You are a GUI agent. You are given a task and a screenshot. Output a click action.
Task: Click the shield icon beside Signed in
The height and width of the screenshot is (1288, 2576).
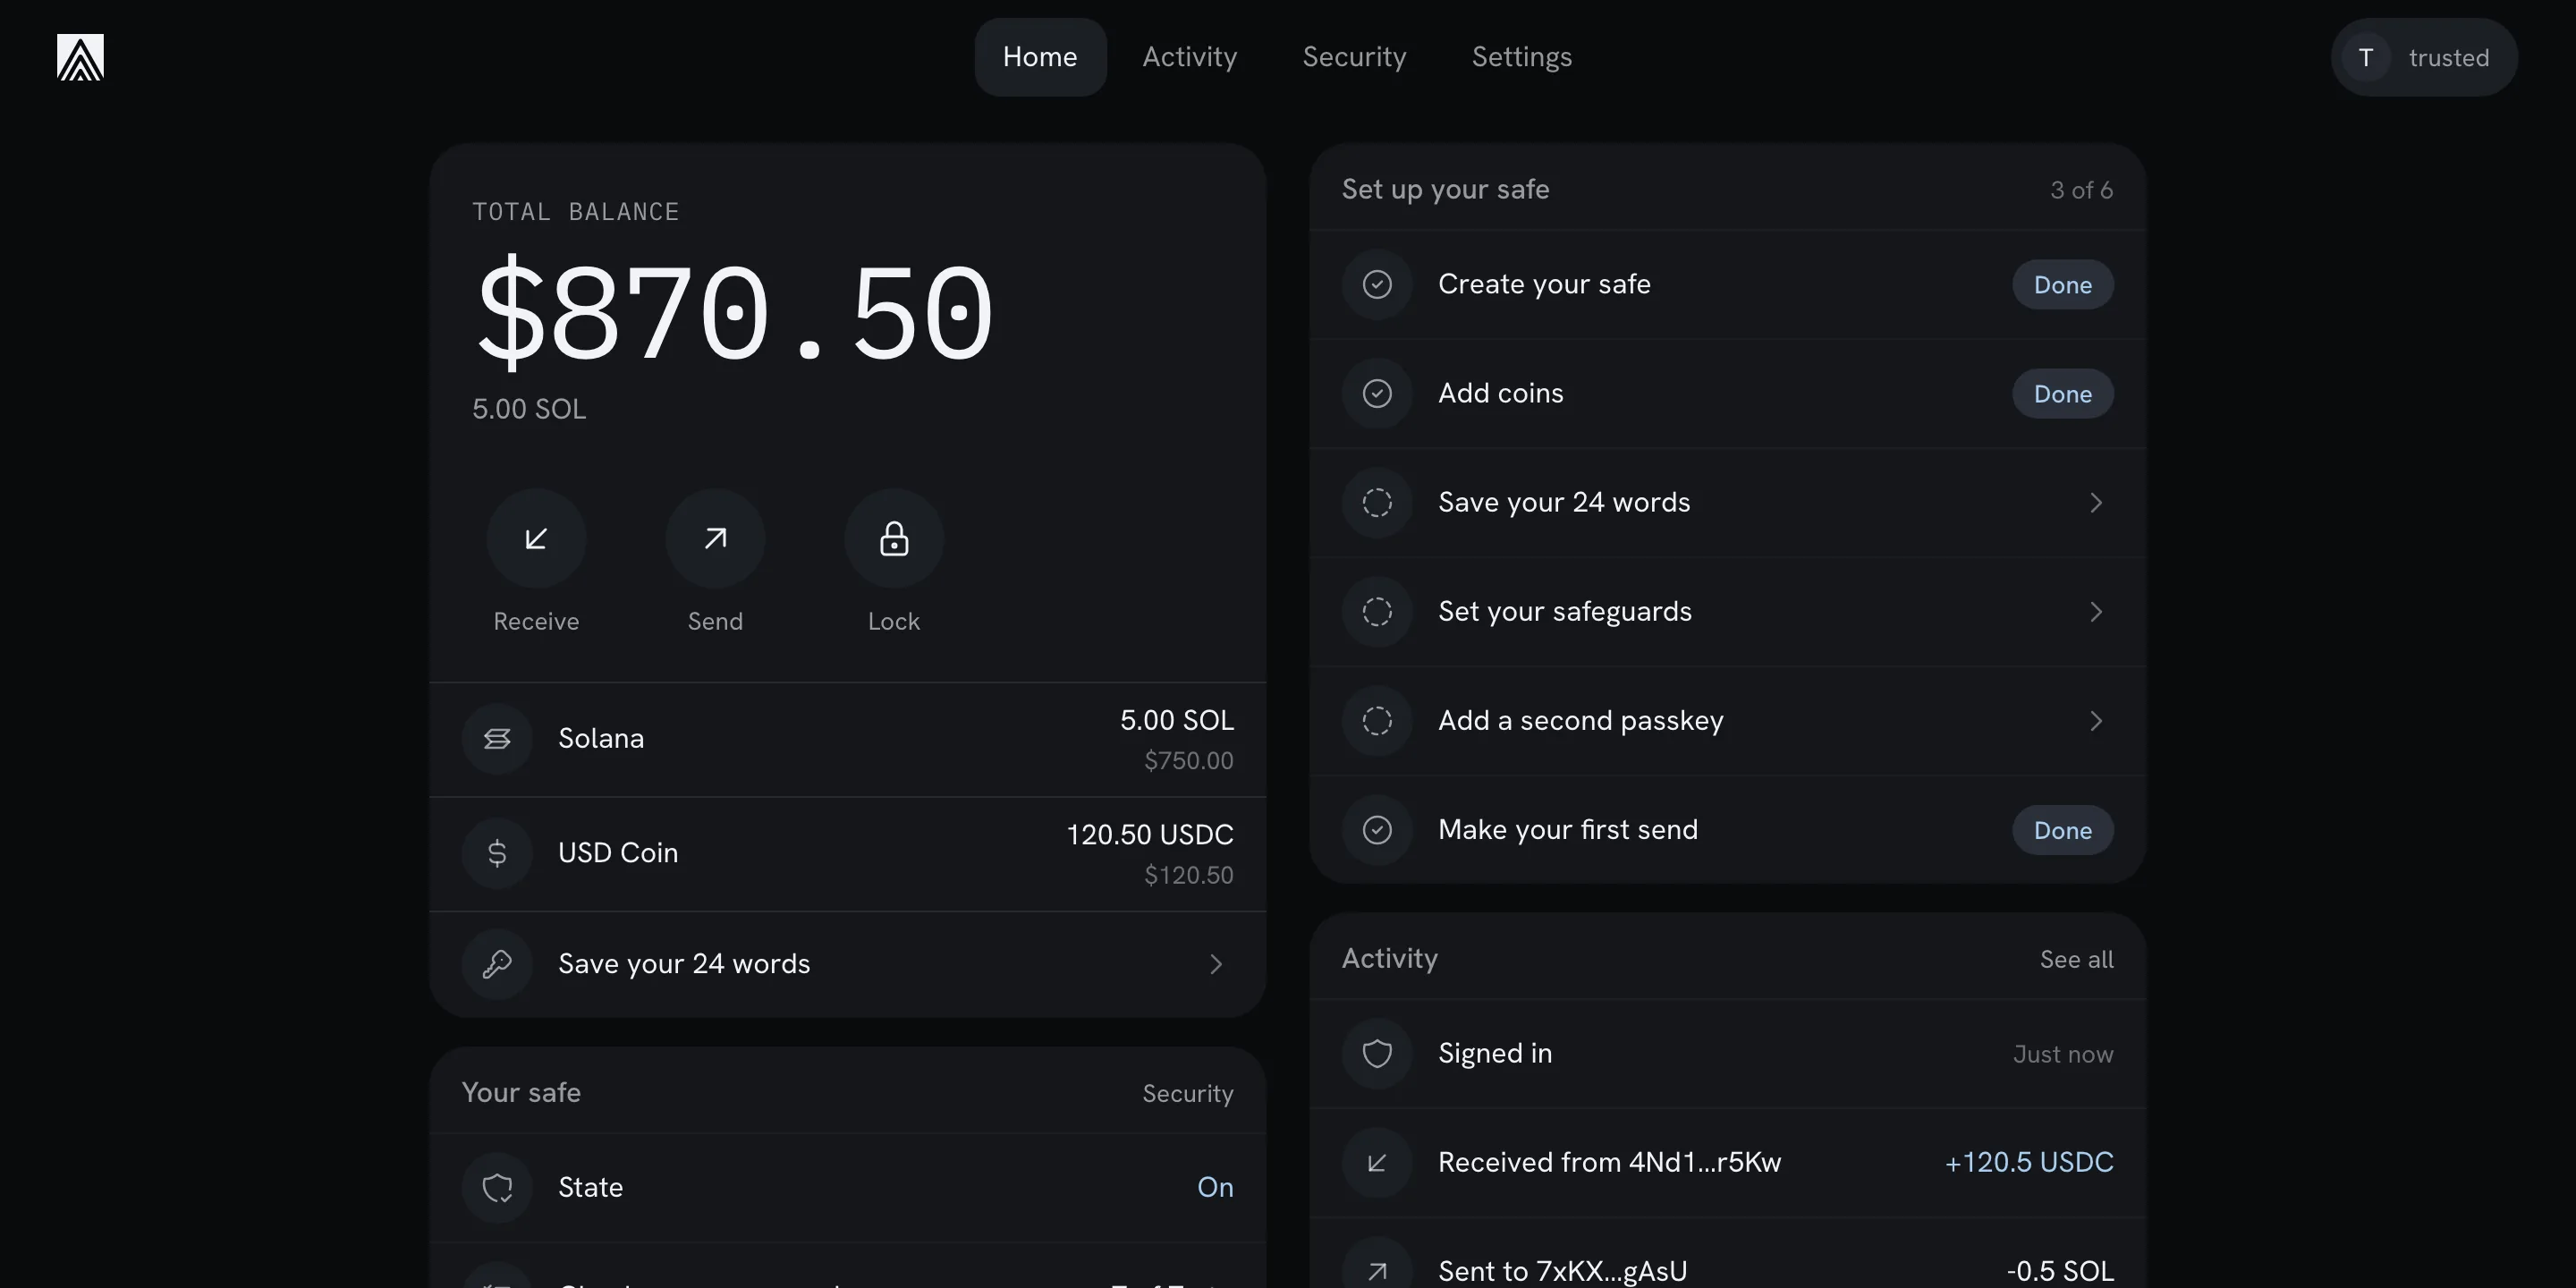pyautogui.click(x=1377, y=1053)
